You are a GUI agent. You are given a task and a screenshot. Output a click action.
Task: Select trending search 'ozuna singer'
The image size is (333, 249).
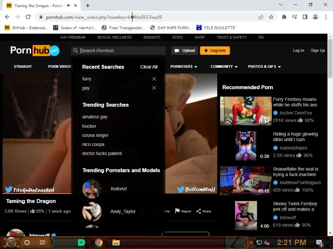click(x=95, y=135)
